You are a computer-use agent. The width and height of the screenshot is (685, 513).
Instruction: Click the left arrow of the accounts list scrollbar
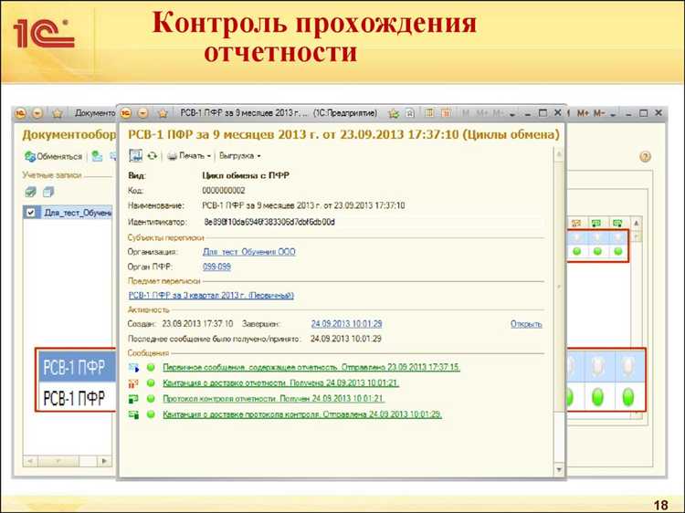coord(30,461)
